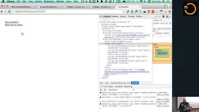Screen dimensions: 199x112
Task: Select the html breadcrumb in Elements
Action: pos(101,83)
